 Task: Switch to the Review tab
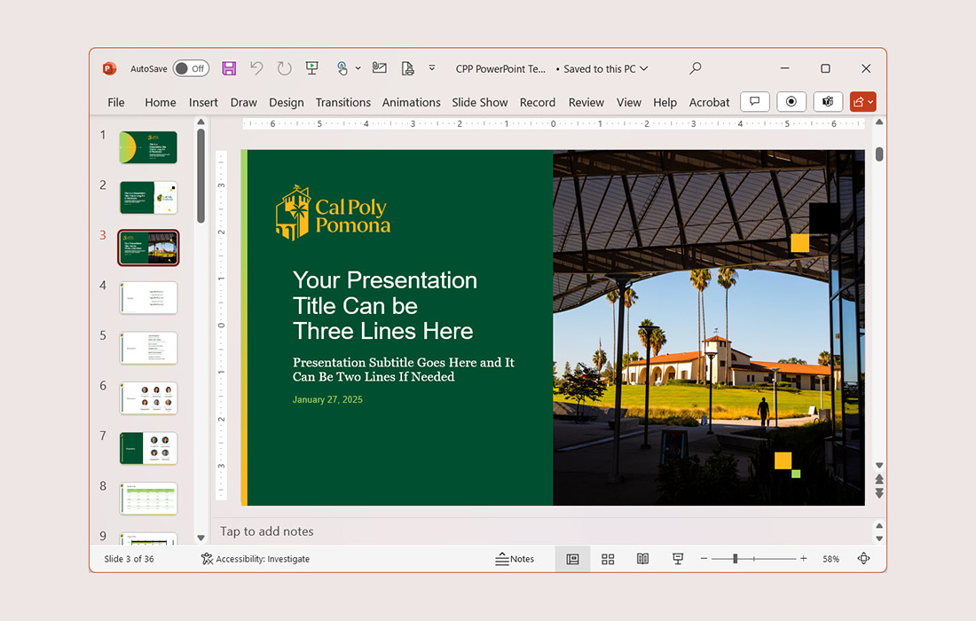(x=586, y=102)
